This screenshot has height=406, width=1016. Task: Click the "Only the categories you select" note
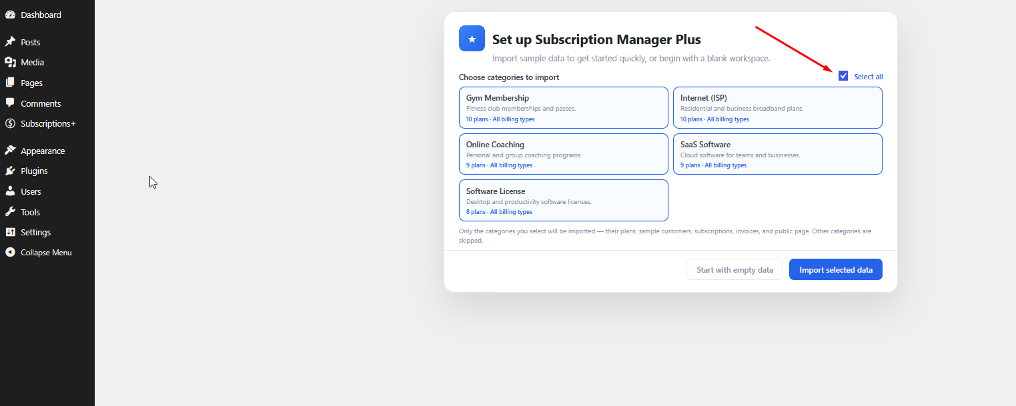tap(664, 236)
